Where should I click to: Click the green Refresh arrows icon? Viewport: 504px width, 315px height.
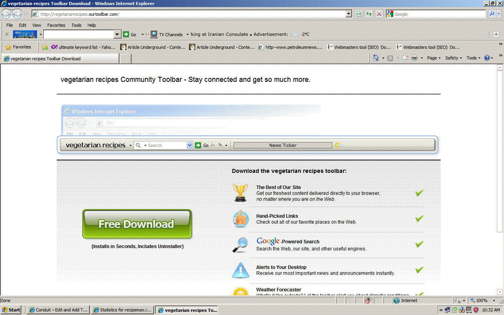pos(369,14)
